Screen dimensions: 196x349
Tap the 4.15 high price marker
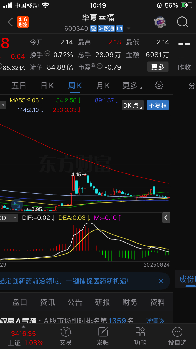coord(79,174)
